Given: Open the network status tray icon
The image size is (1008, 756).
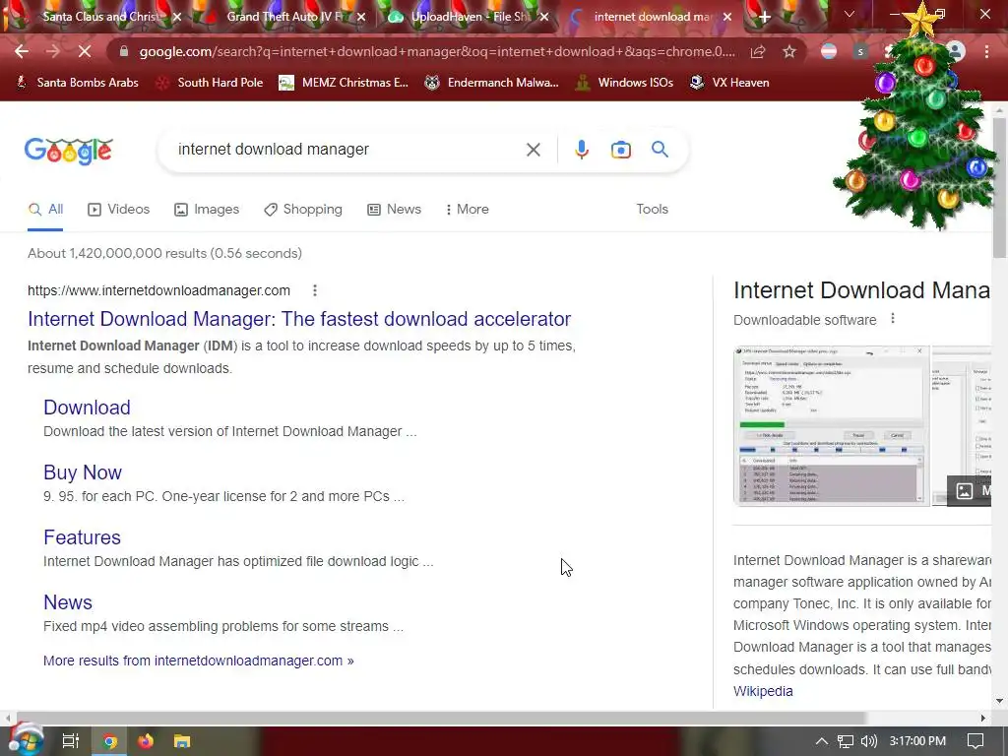Looking at the screenshot, I should click(x=846, y=741).
